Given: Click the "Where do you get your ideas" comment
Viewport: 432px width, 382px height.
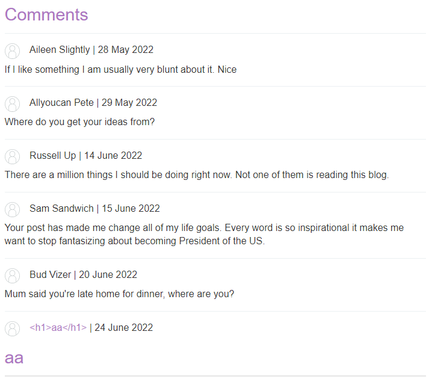Looking at the screenshot, I should [x=79, y=122].
